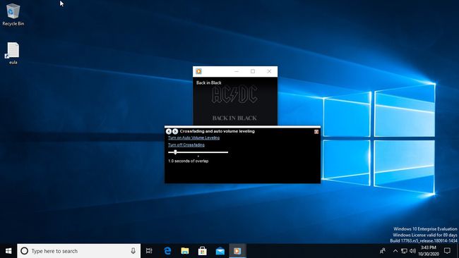Image resolution: width=459 pixels, height=258 pixels.
Task: Click the '1.0 seconds of overlap' label
Action: point(189,161)
